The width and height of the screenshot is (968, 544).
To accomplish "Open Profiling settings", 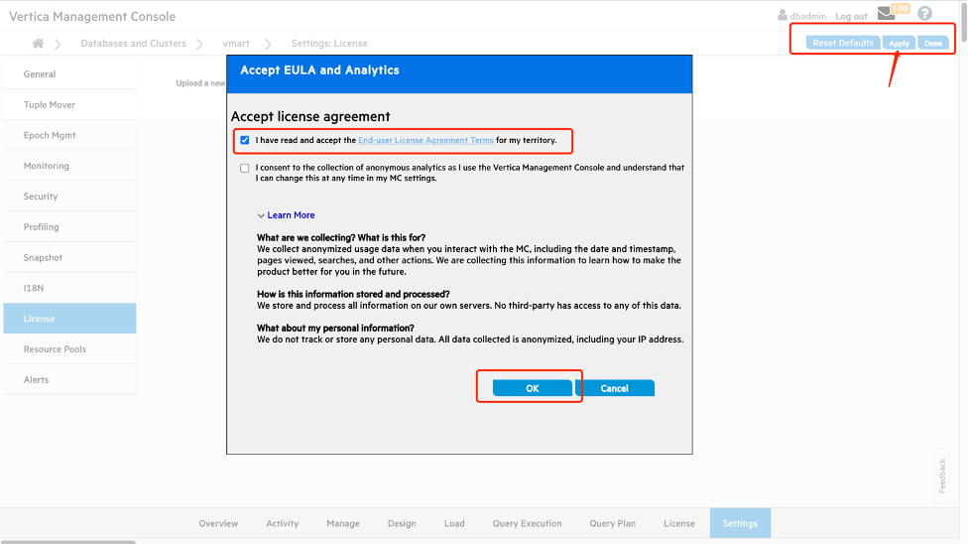I will (x=69, y=227).
